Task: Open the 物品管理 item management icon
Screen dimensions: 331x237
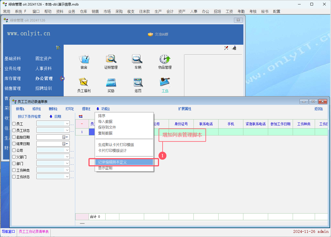Action: tap(165, 59)
